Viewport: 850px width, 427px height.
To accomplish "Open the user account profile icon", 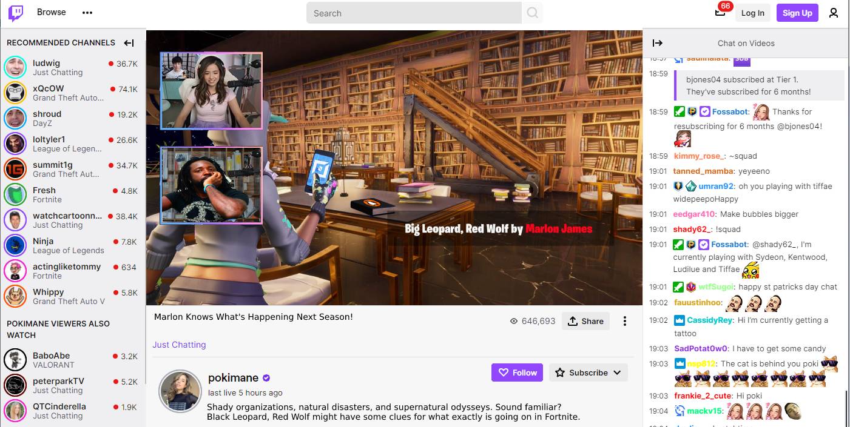I will (834, 13).
